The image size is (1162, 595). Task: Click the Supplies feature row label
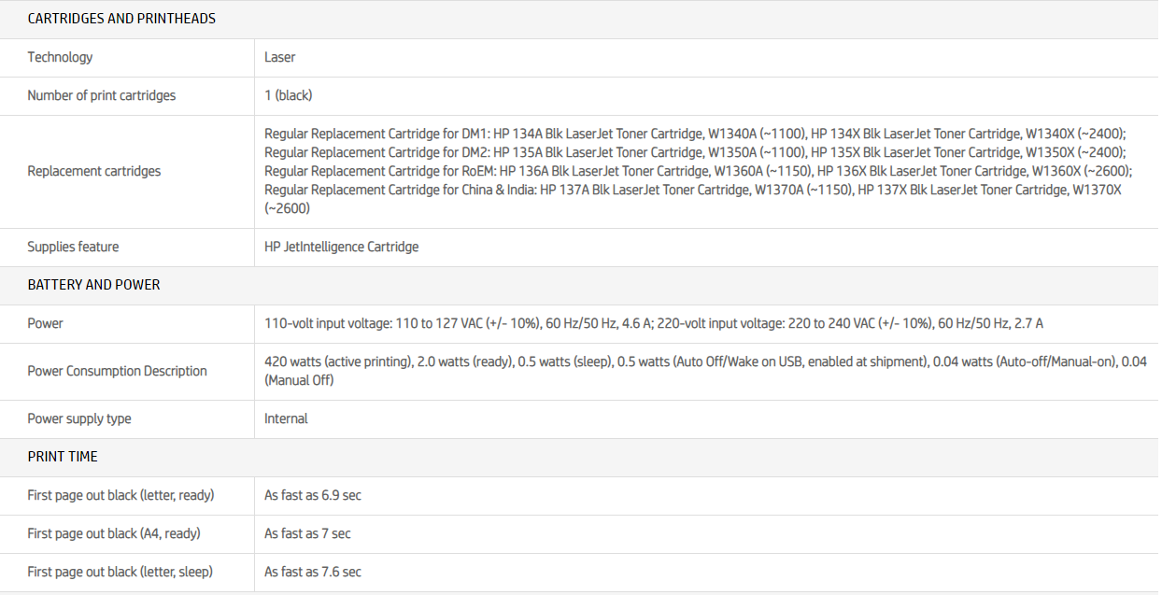coord(73,247)
